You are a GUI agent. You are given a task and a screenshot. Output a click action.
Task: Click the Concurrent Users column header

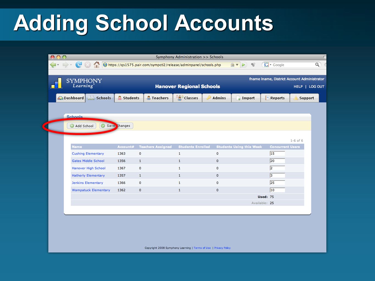pyautogui.click(x=285, y=147)
